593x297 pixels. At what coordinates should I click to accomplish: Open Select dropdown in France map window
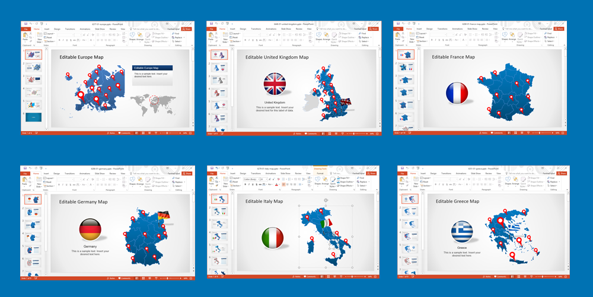(x=549, y=41)
